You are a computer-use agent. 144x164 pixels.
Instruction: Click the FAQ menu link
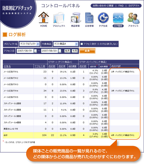pyautogui.click(x=121, y=6)
